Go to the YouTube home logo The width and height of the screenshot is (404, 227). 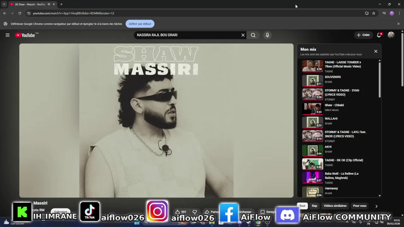click(x=25, y=35)
